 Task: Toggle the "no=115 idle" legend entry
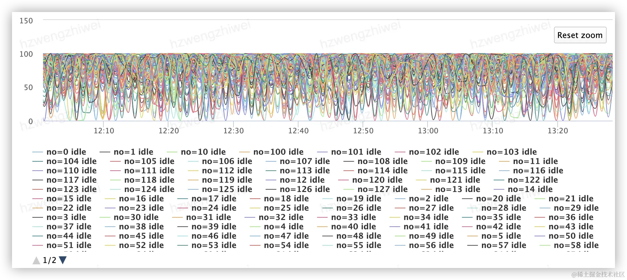(453, 171)
